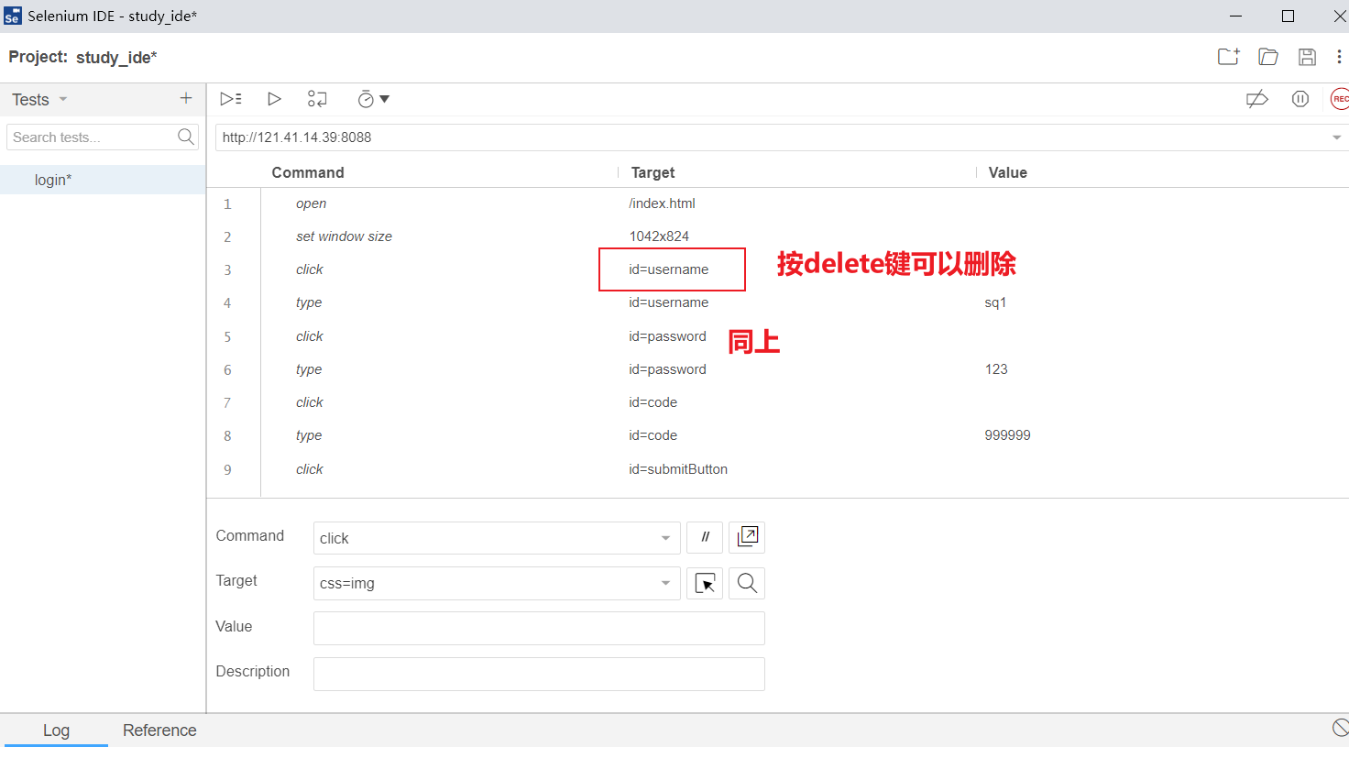
Task: Click the project name study_ide*
Action: coord(116,57)
